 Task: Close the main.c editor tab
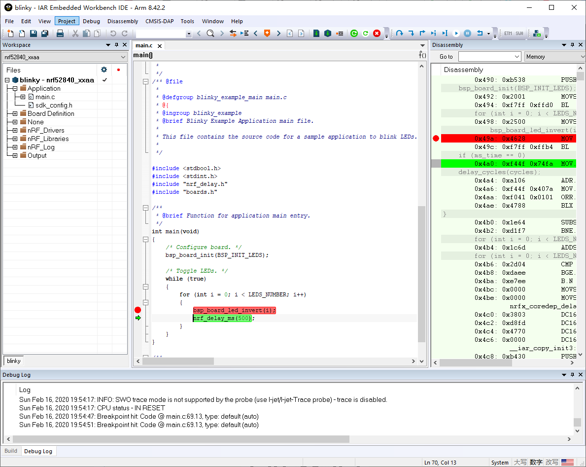(160, 46)
